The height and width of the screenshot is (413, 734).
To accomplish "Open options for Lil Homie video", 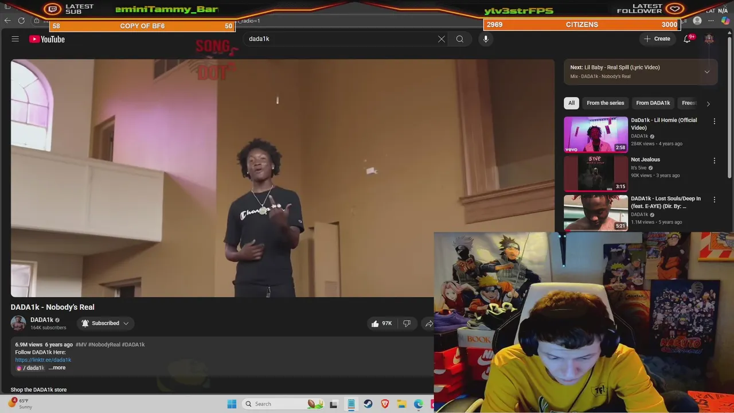I will pyautogui.click(x=715, y=121).
